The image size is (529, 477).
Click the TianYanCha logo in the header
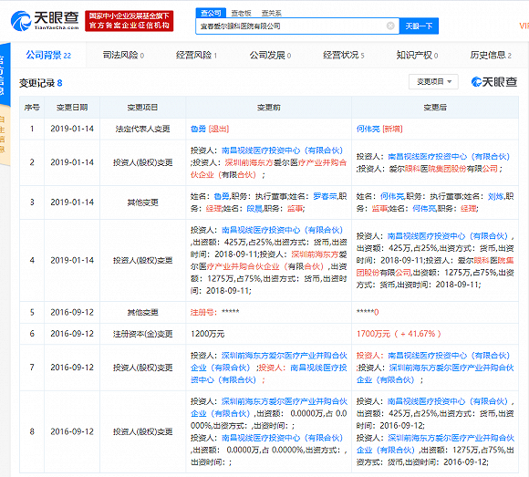tap(45, 21)
